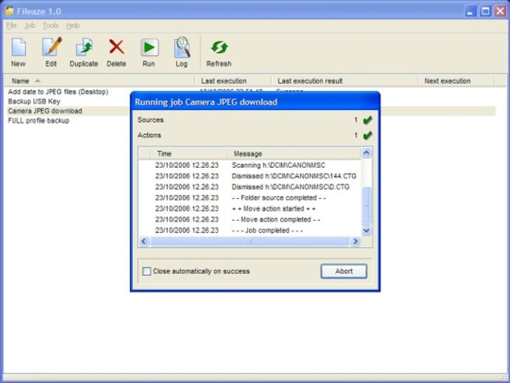
Task: Open the Help menu
Action: tap(73, 25)
